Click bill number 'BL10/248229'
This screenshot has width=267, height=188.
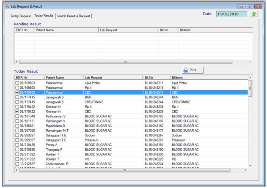coord(154,159)
